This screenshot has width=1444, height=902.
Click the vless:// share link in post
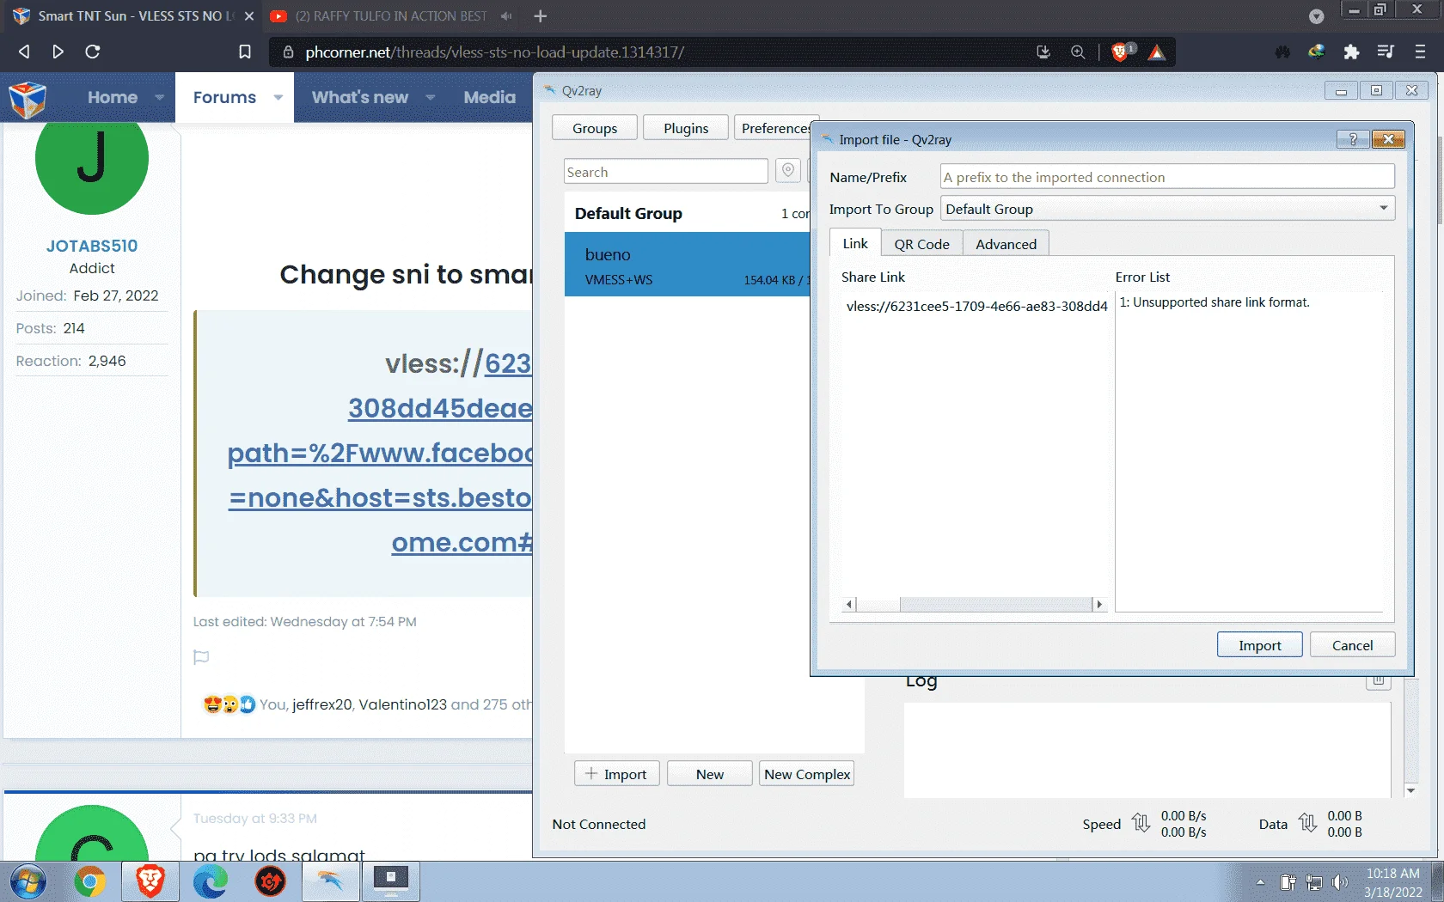(x=380, y=453)
